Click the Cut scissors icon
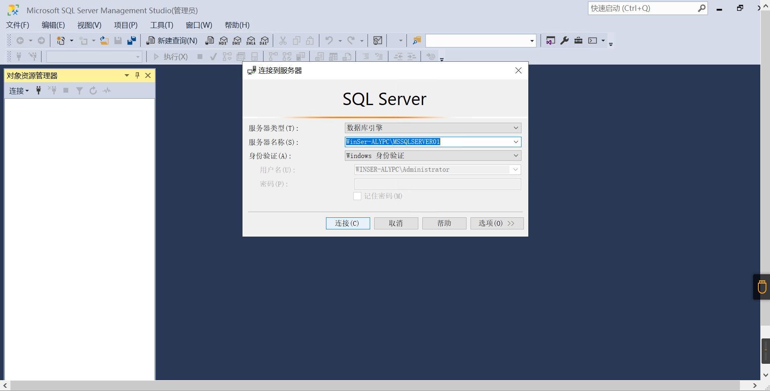770x391 pixels. (283, 41)
